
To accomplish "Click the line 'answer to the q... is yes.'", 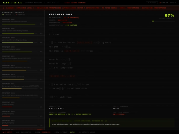I will 70,84.
